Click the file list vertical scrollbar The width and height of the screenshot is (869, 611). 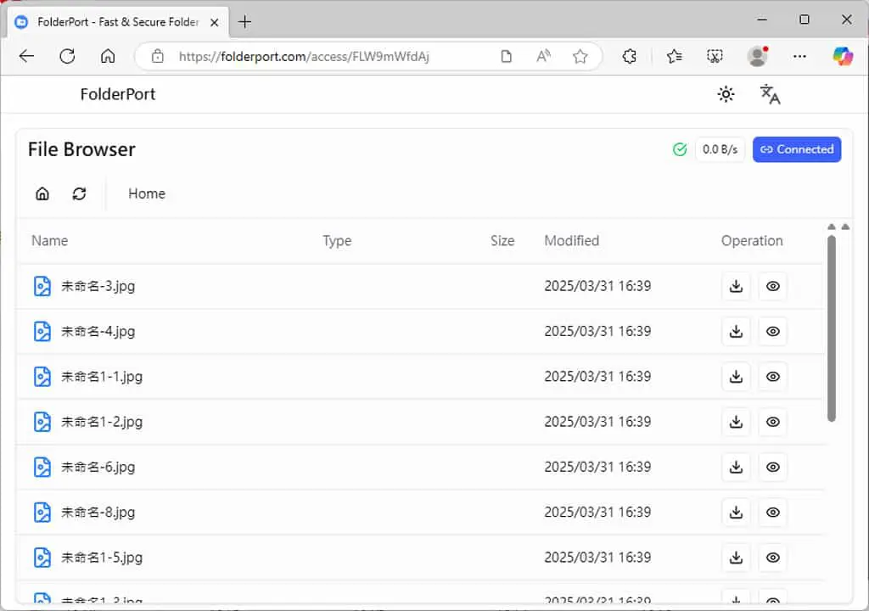point(831,328)
